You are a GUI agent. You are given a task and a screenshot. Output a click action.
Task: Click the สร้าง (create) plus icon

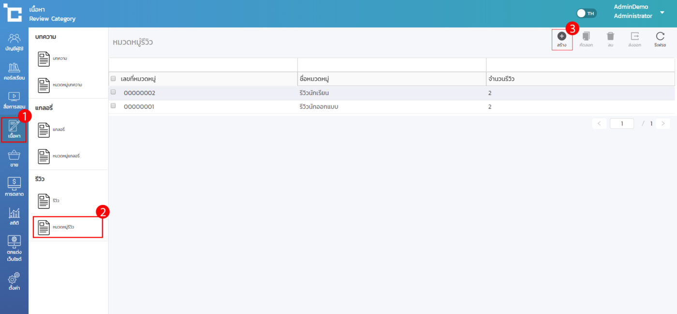[561, 36]
